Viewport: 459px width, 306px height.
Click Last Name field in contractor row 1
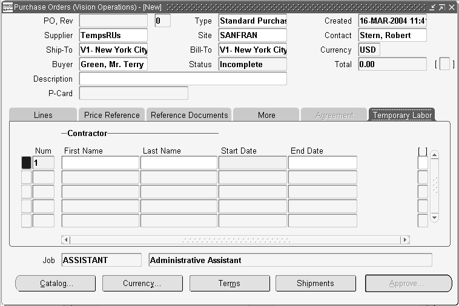179,163
